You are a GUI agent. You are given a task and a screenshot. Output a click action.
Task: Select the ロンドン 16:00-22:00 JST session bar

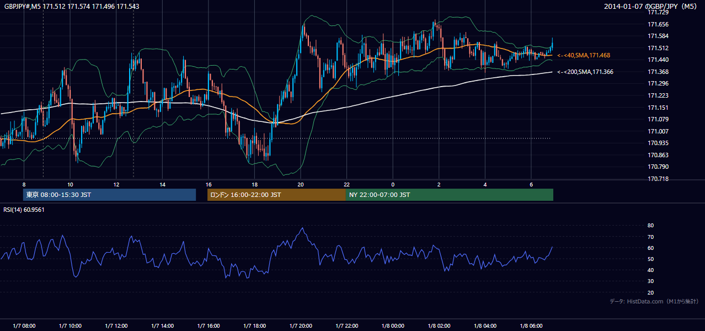(276, 195)
